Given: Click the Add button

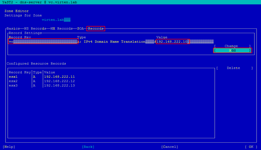Looking at the screenshot, I should click(232, 50).
